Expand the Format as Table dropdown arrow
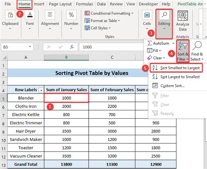This screenshot has width=207, height=169. click(x=119, y=21)
